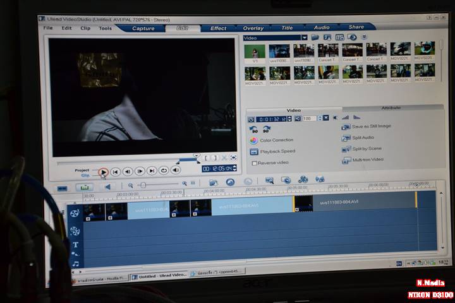Adjust clip volume stepper arrows
455x303 pixels.
point(320,118)
